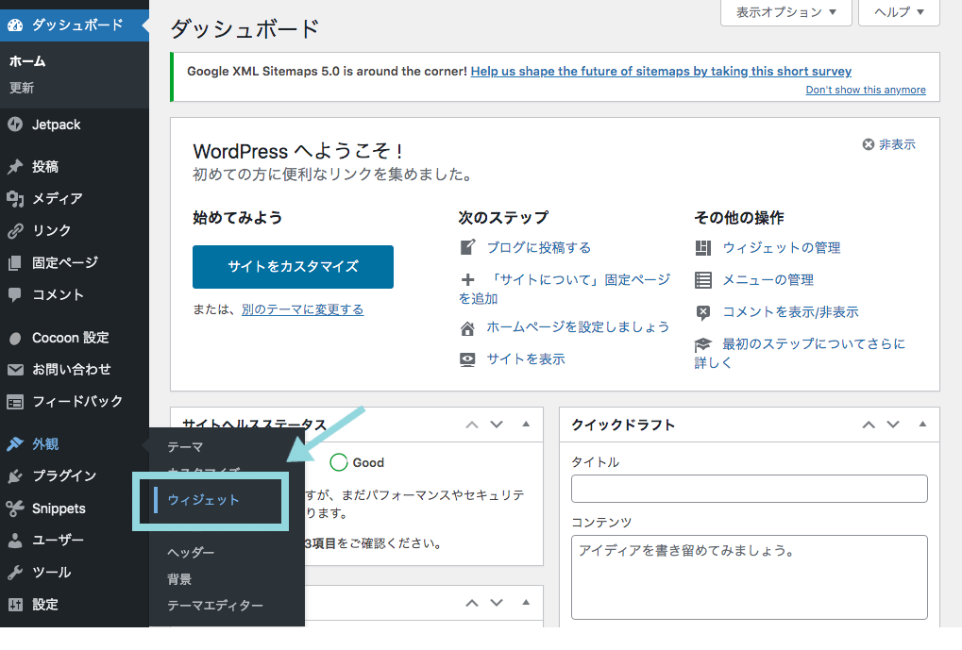Click Don't show this anymore
This screenshot has width=962, height=650.
[x=866, y=90]
